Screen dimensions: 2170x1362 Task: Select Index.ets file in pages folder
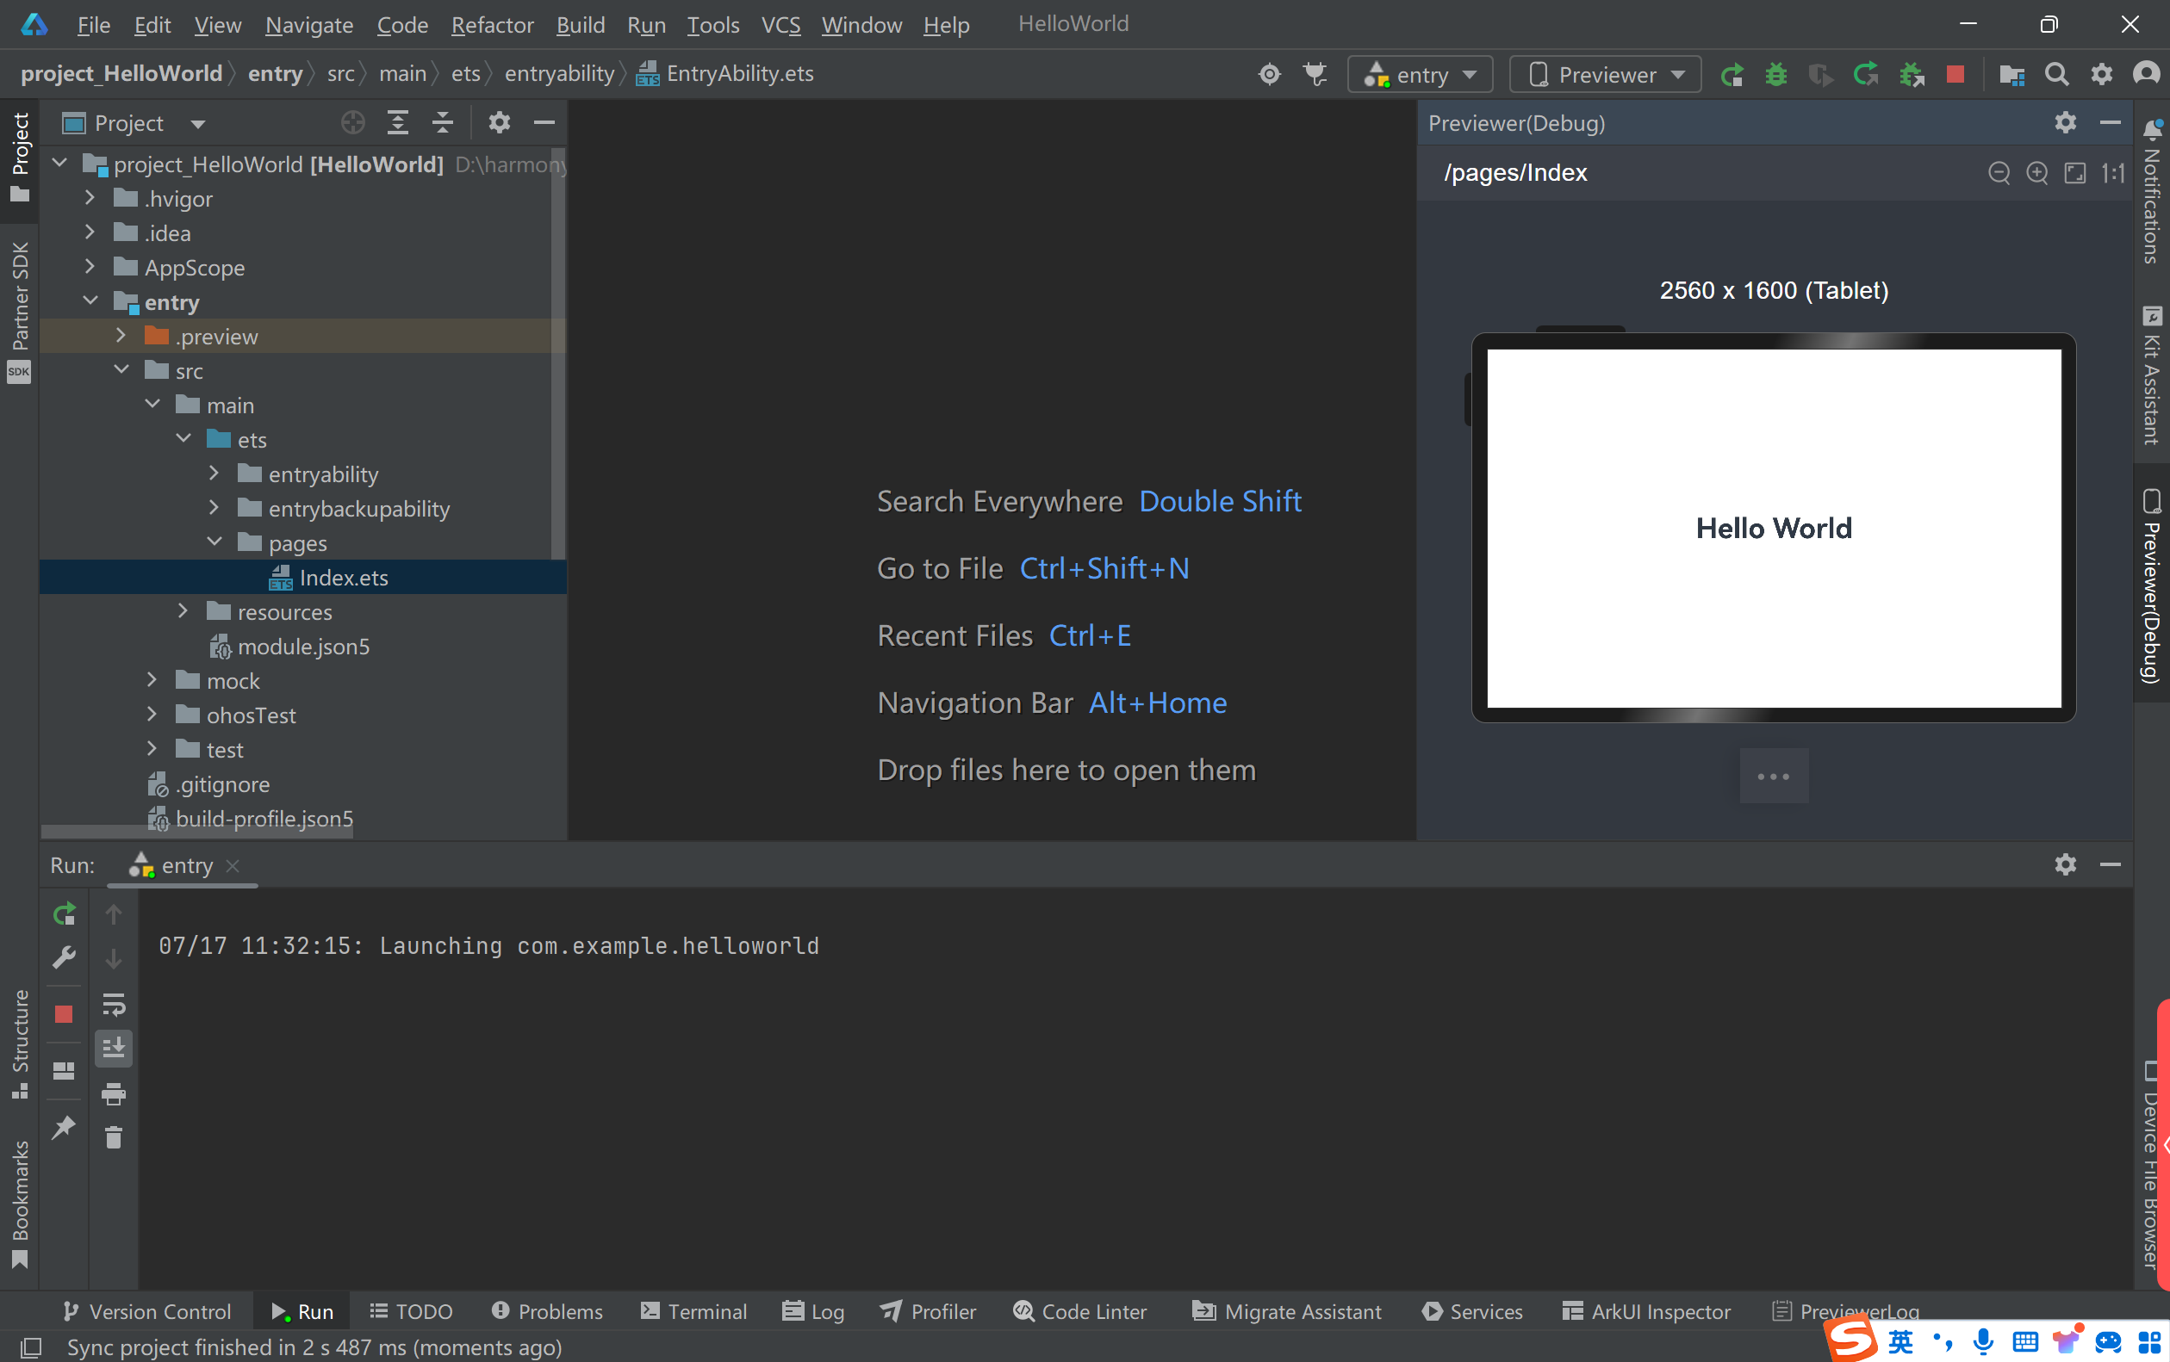344,576
